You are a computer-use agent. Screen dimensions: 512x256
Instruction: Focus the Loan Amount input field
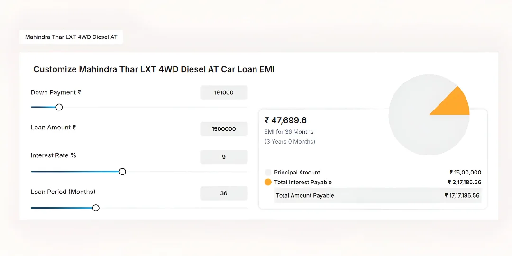tap(224, 129)
